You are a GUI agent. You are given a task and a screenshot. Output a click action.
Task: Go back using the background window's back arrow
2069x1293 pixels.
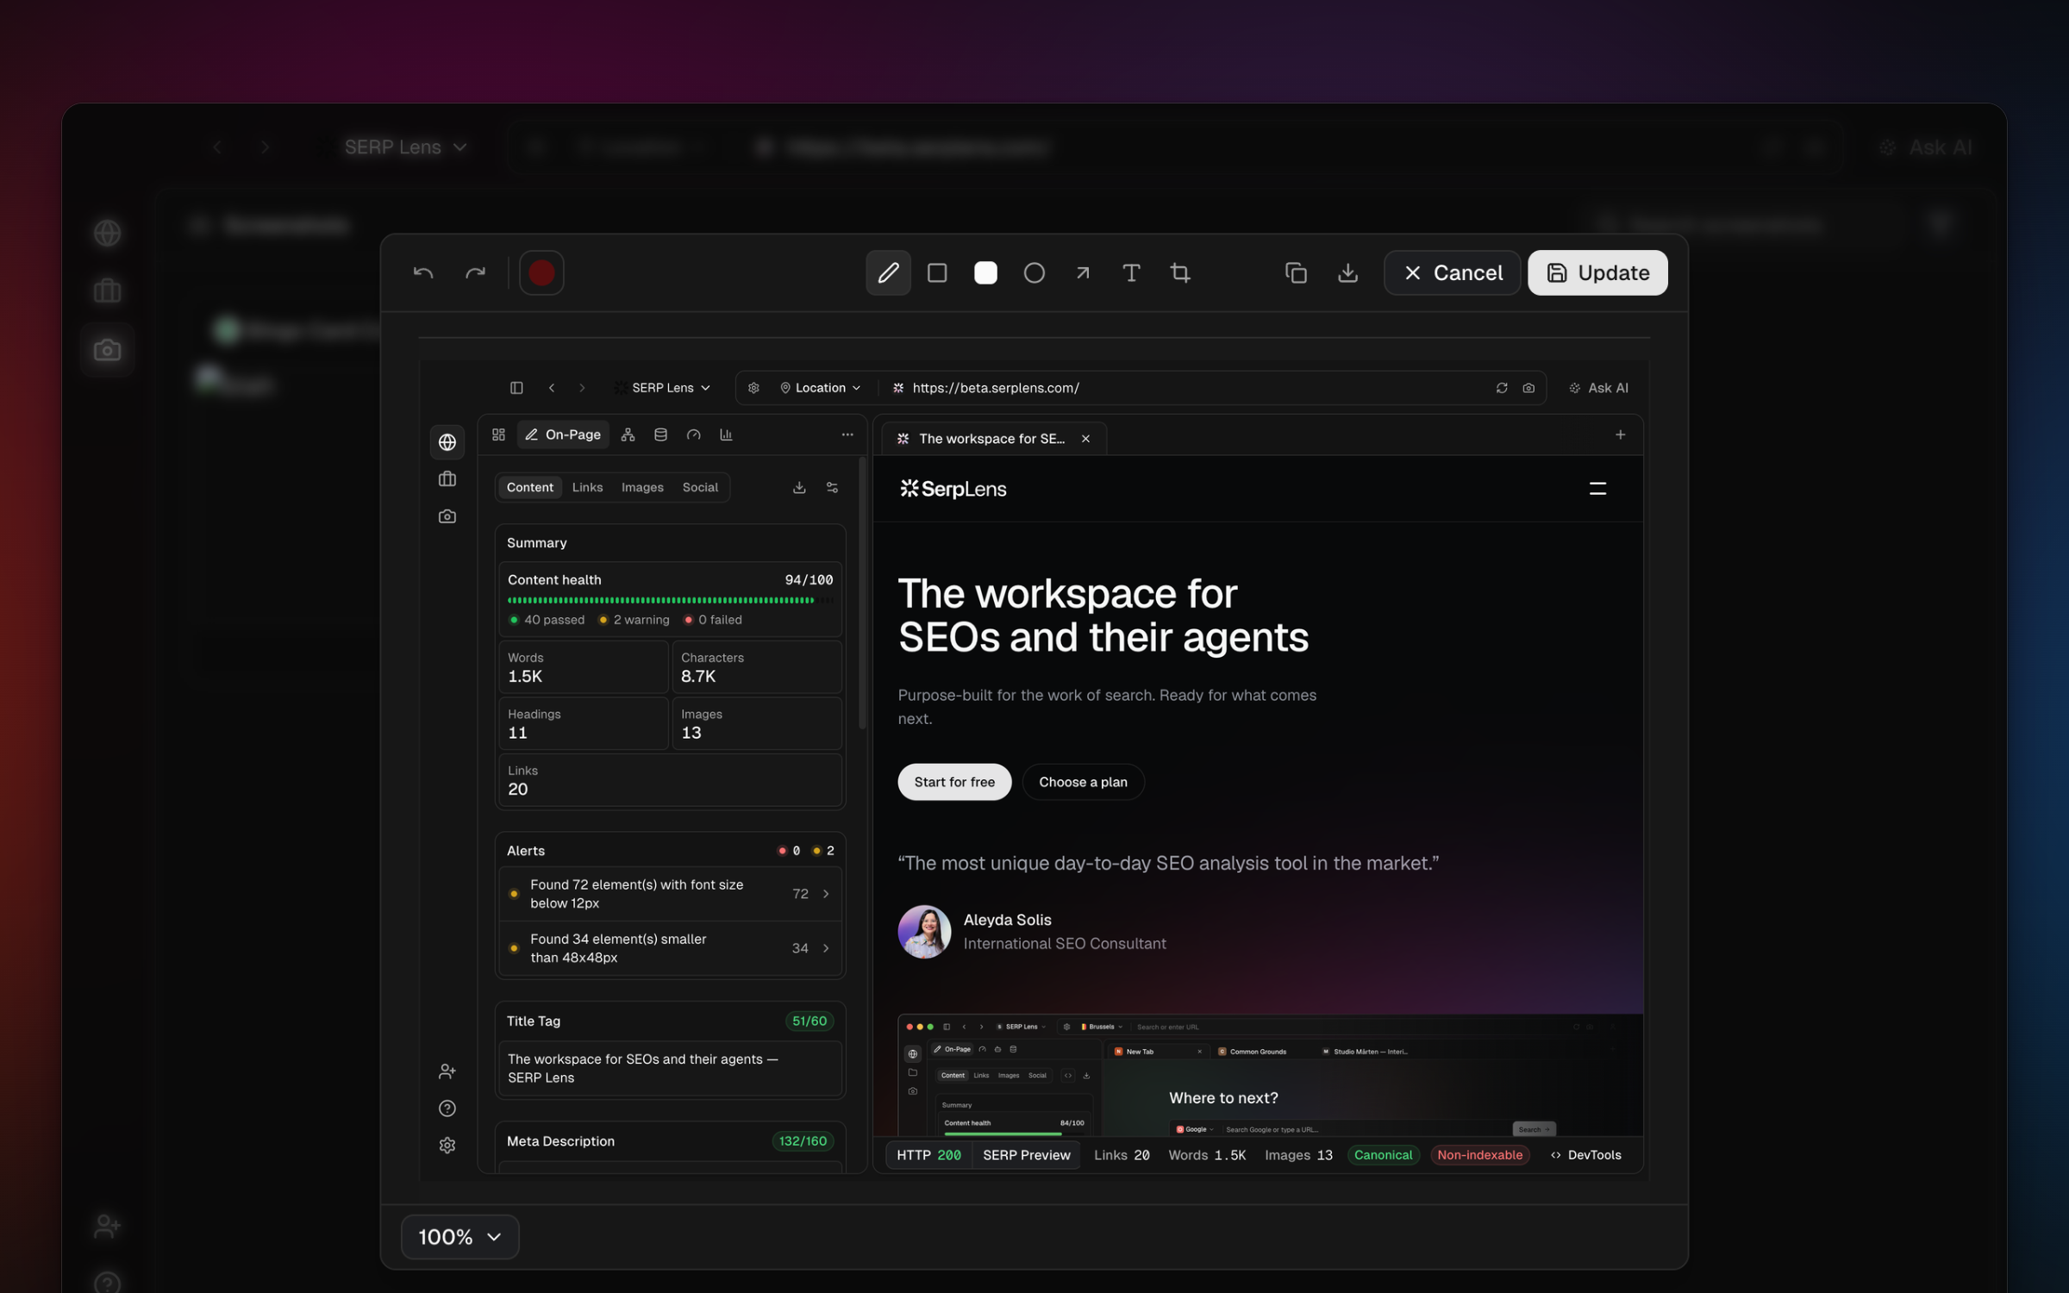tap(217, 147)
